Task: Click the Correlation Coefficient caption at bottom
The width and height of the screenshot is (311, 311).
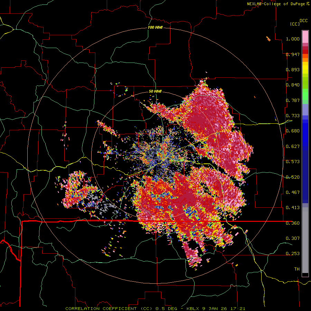Action: pos(155,309)
